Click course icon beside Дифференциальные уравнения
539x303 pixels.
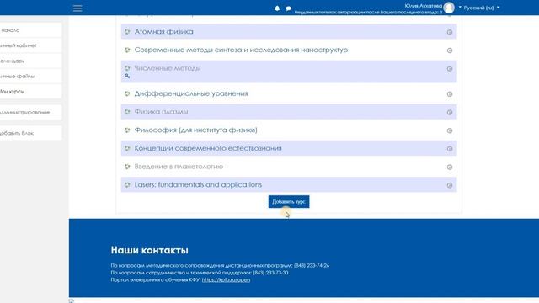pyautogui.click(x=127, y=93)
